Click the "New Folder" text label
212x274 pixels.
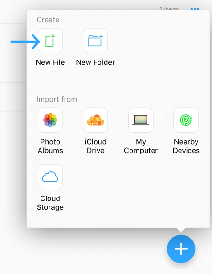[x=96, y=62]
